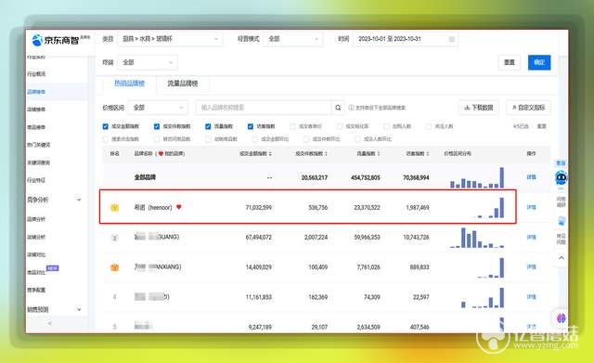Open the 价格区间 dropdown
Image resolution: width=594 pixels, height=363 pixels.
click(158, 108)
